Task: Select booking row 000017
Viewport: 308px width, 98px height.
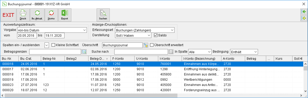Action: coord(152,69)
